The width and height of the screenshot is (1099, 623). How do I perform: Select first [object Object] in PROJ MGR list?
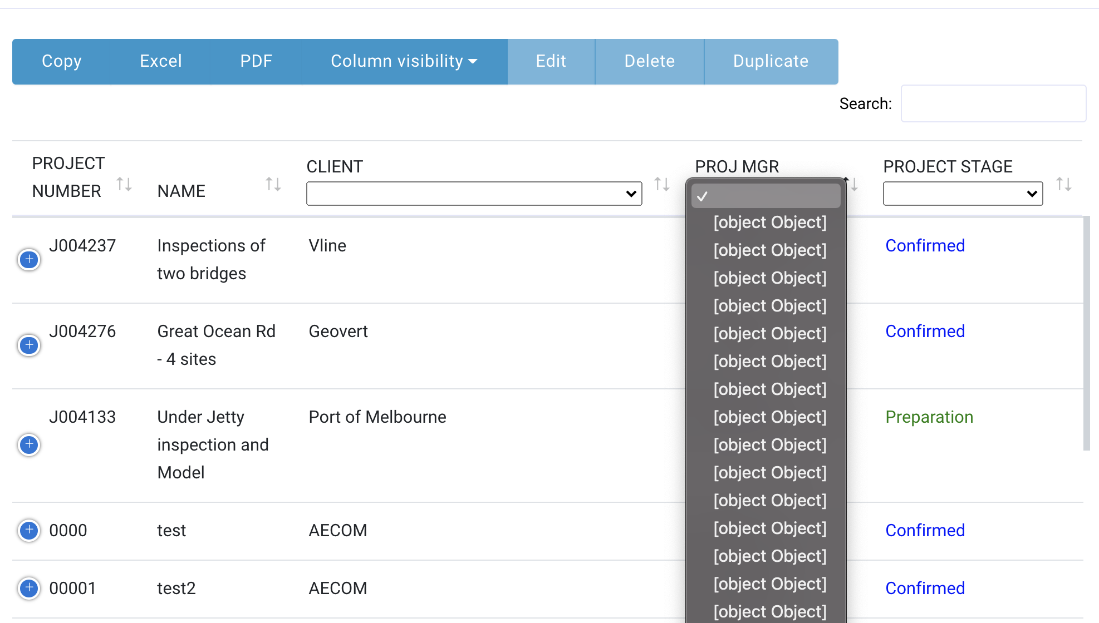point(770,223)
